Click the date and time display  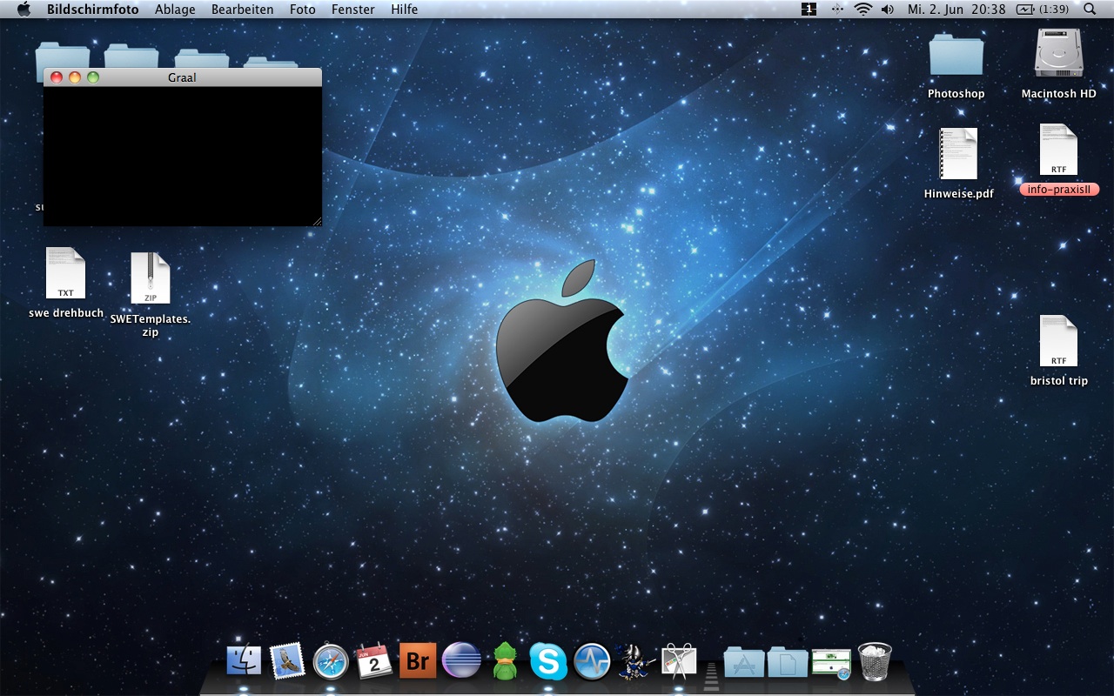pos(956,9)
